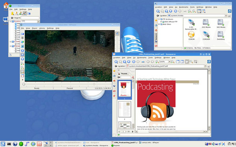Collapse the Buddies group in Kopete
Screen dimensions: 236x147
[10, 22]
